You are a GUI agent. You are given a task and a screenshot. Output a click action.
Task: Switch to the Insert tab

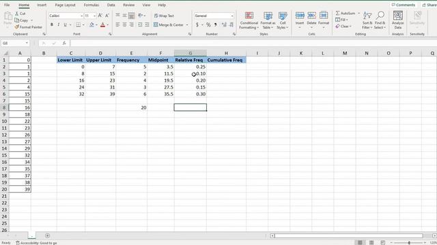pyautogui.click(x=42, y=5)
